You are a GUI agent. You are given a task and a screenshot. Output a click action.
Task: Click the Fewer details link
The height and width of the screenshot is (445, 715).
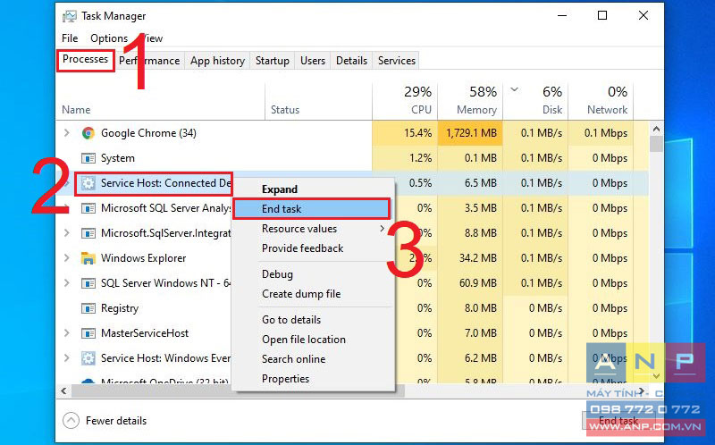click(x=116, y=421)
